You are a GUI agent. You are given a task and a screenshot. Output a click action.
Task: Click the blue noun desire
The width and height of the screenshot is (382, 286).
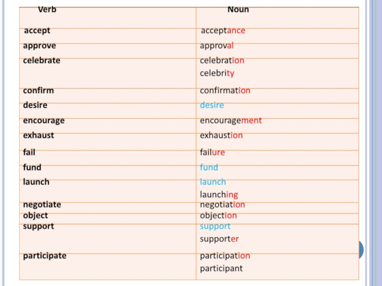click(212, 105)
